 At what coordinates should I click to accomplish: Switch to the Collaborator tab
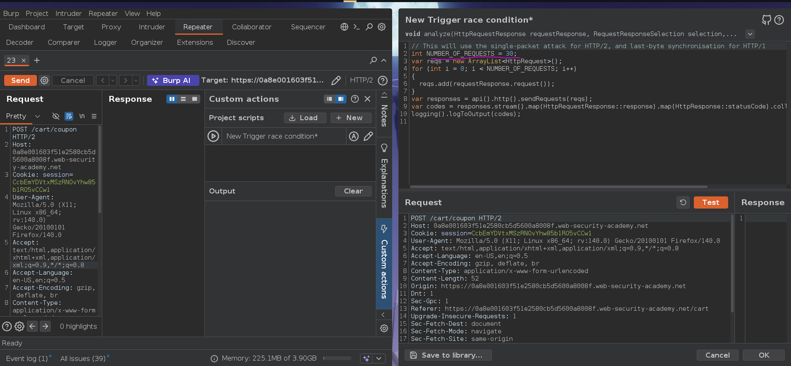point(252,27)
